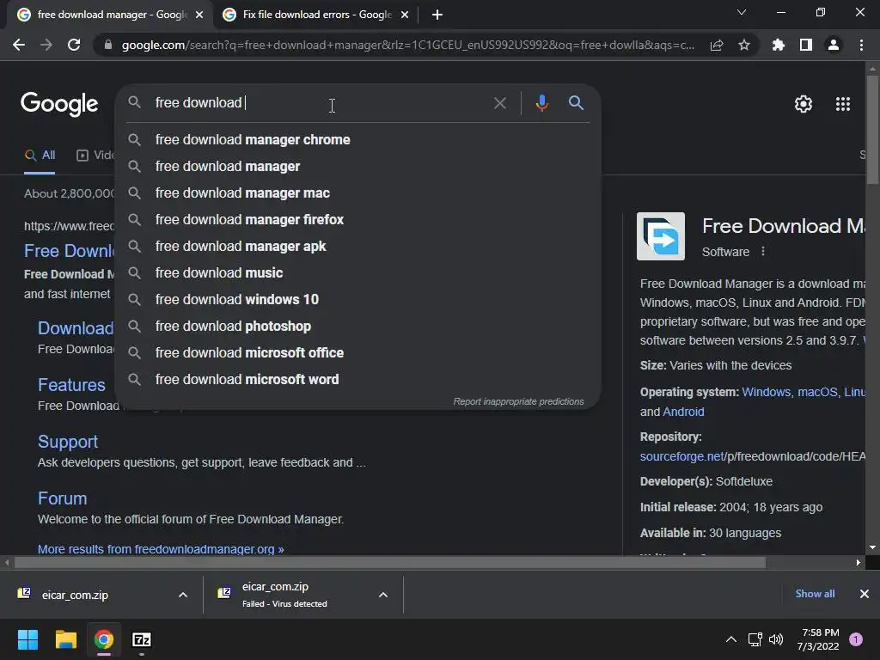Open more options next to Software
Image resolution: width=880 pixels, height=660 pixels.
(x=763, y=252)
